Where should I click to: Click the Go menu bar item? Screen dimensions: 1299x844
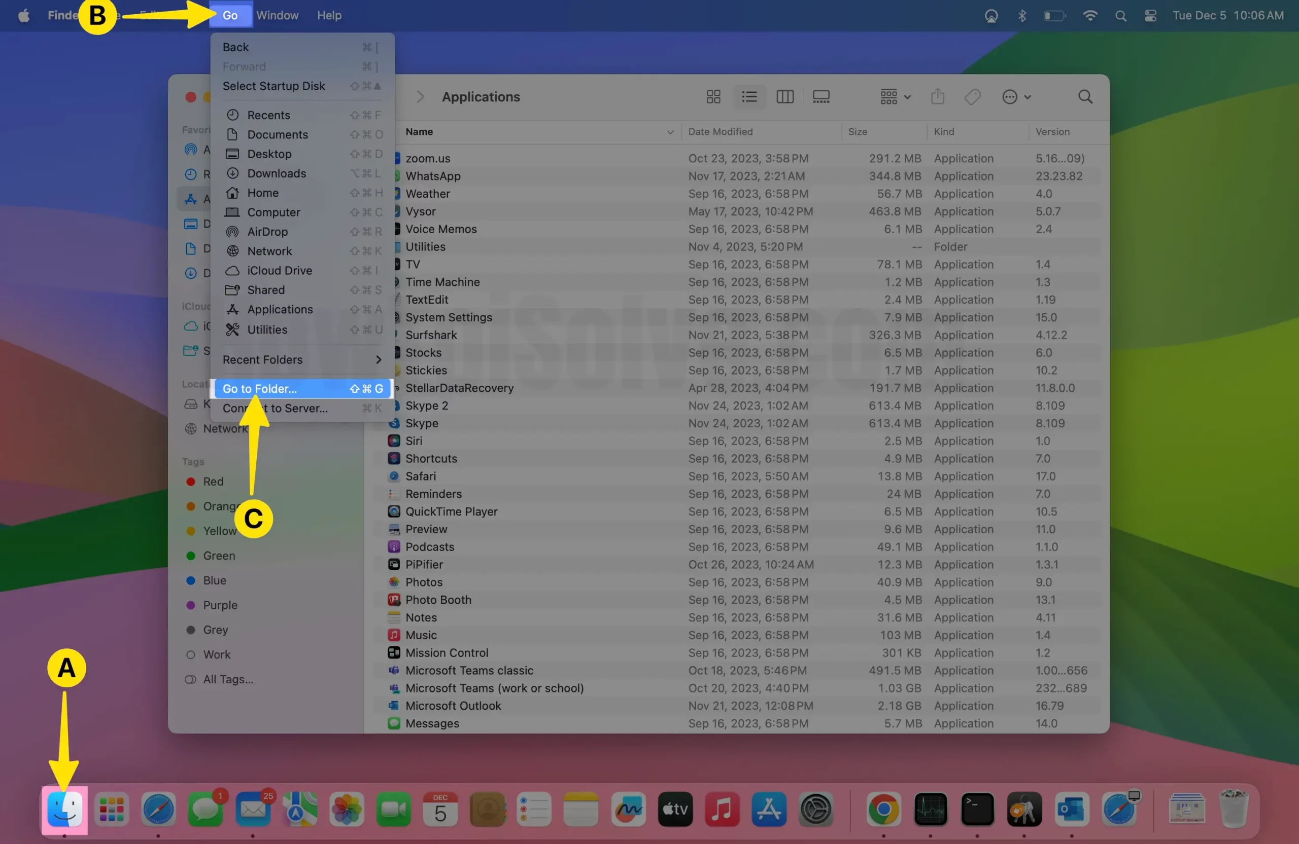point(230,15)
